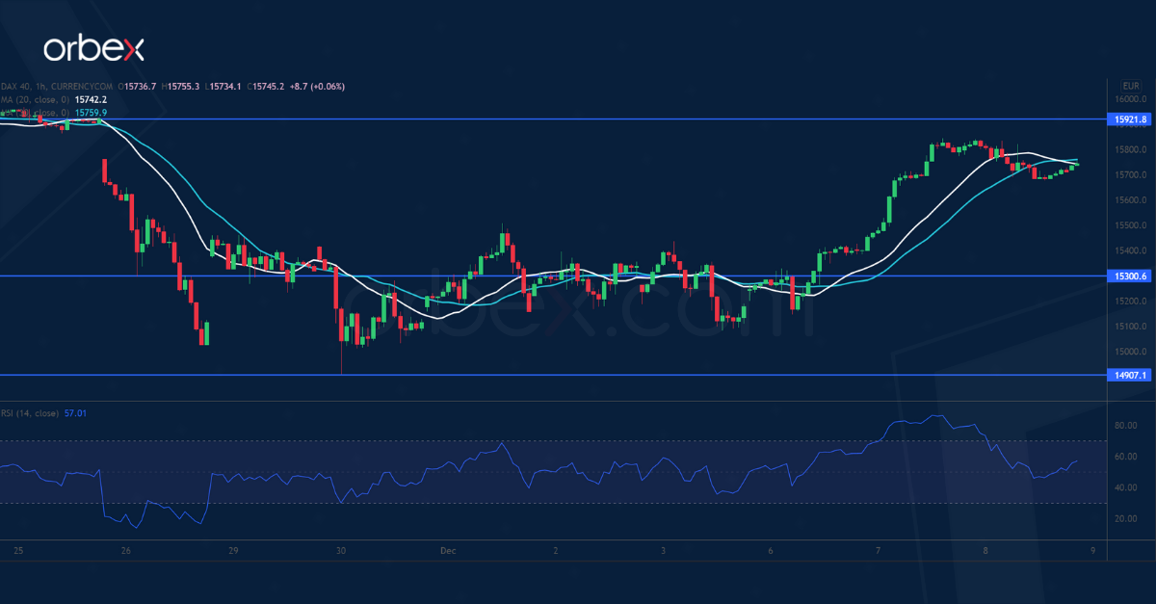Click the MA 20 value 15742.2
Image resolution: width=1156 pixels, height=604 pixels.
pyautogui.click(x=91, y=99)
